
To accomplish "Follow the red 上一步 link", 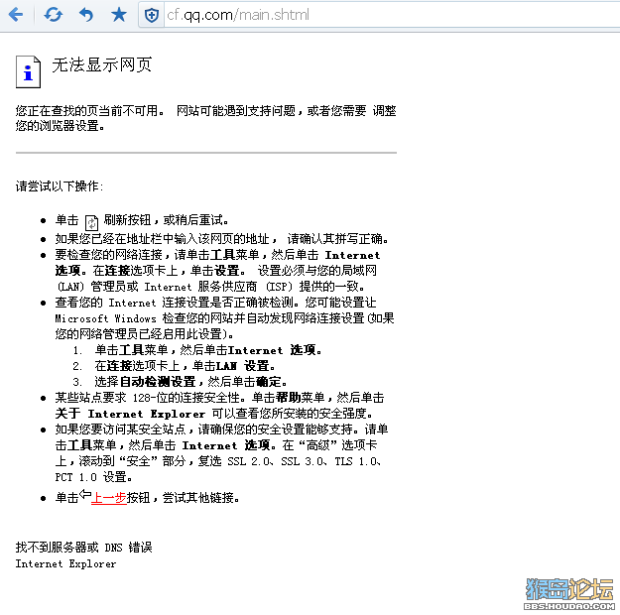I will click(x=109, y=498).
